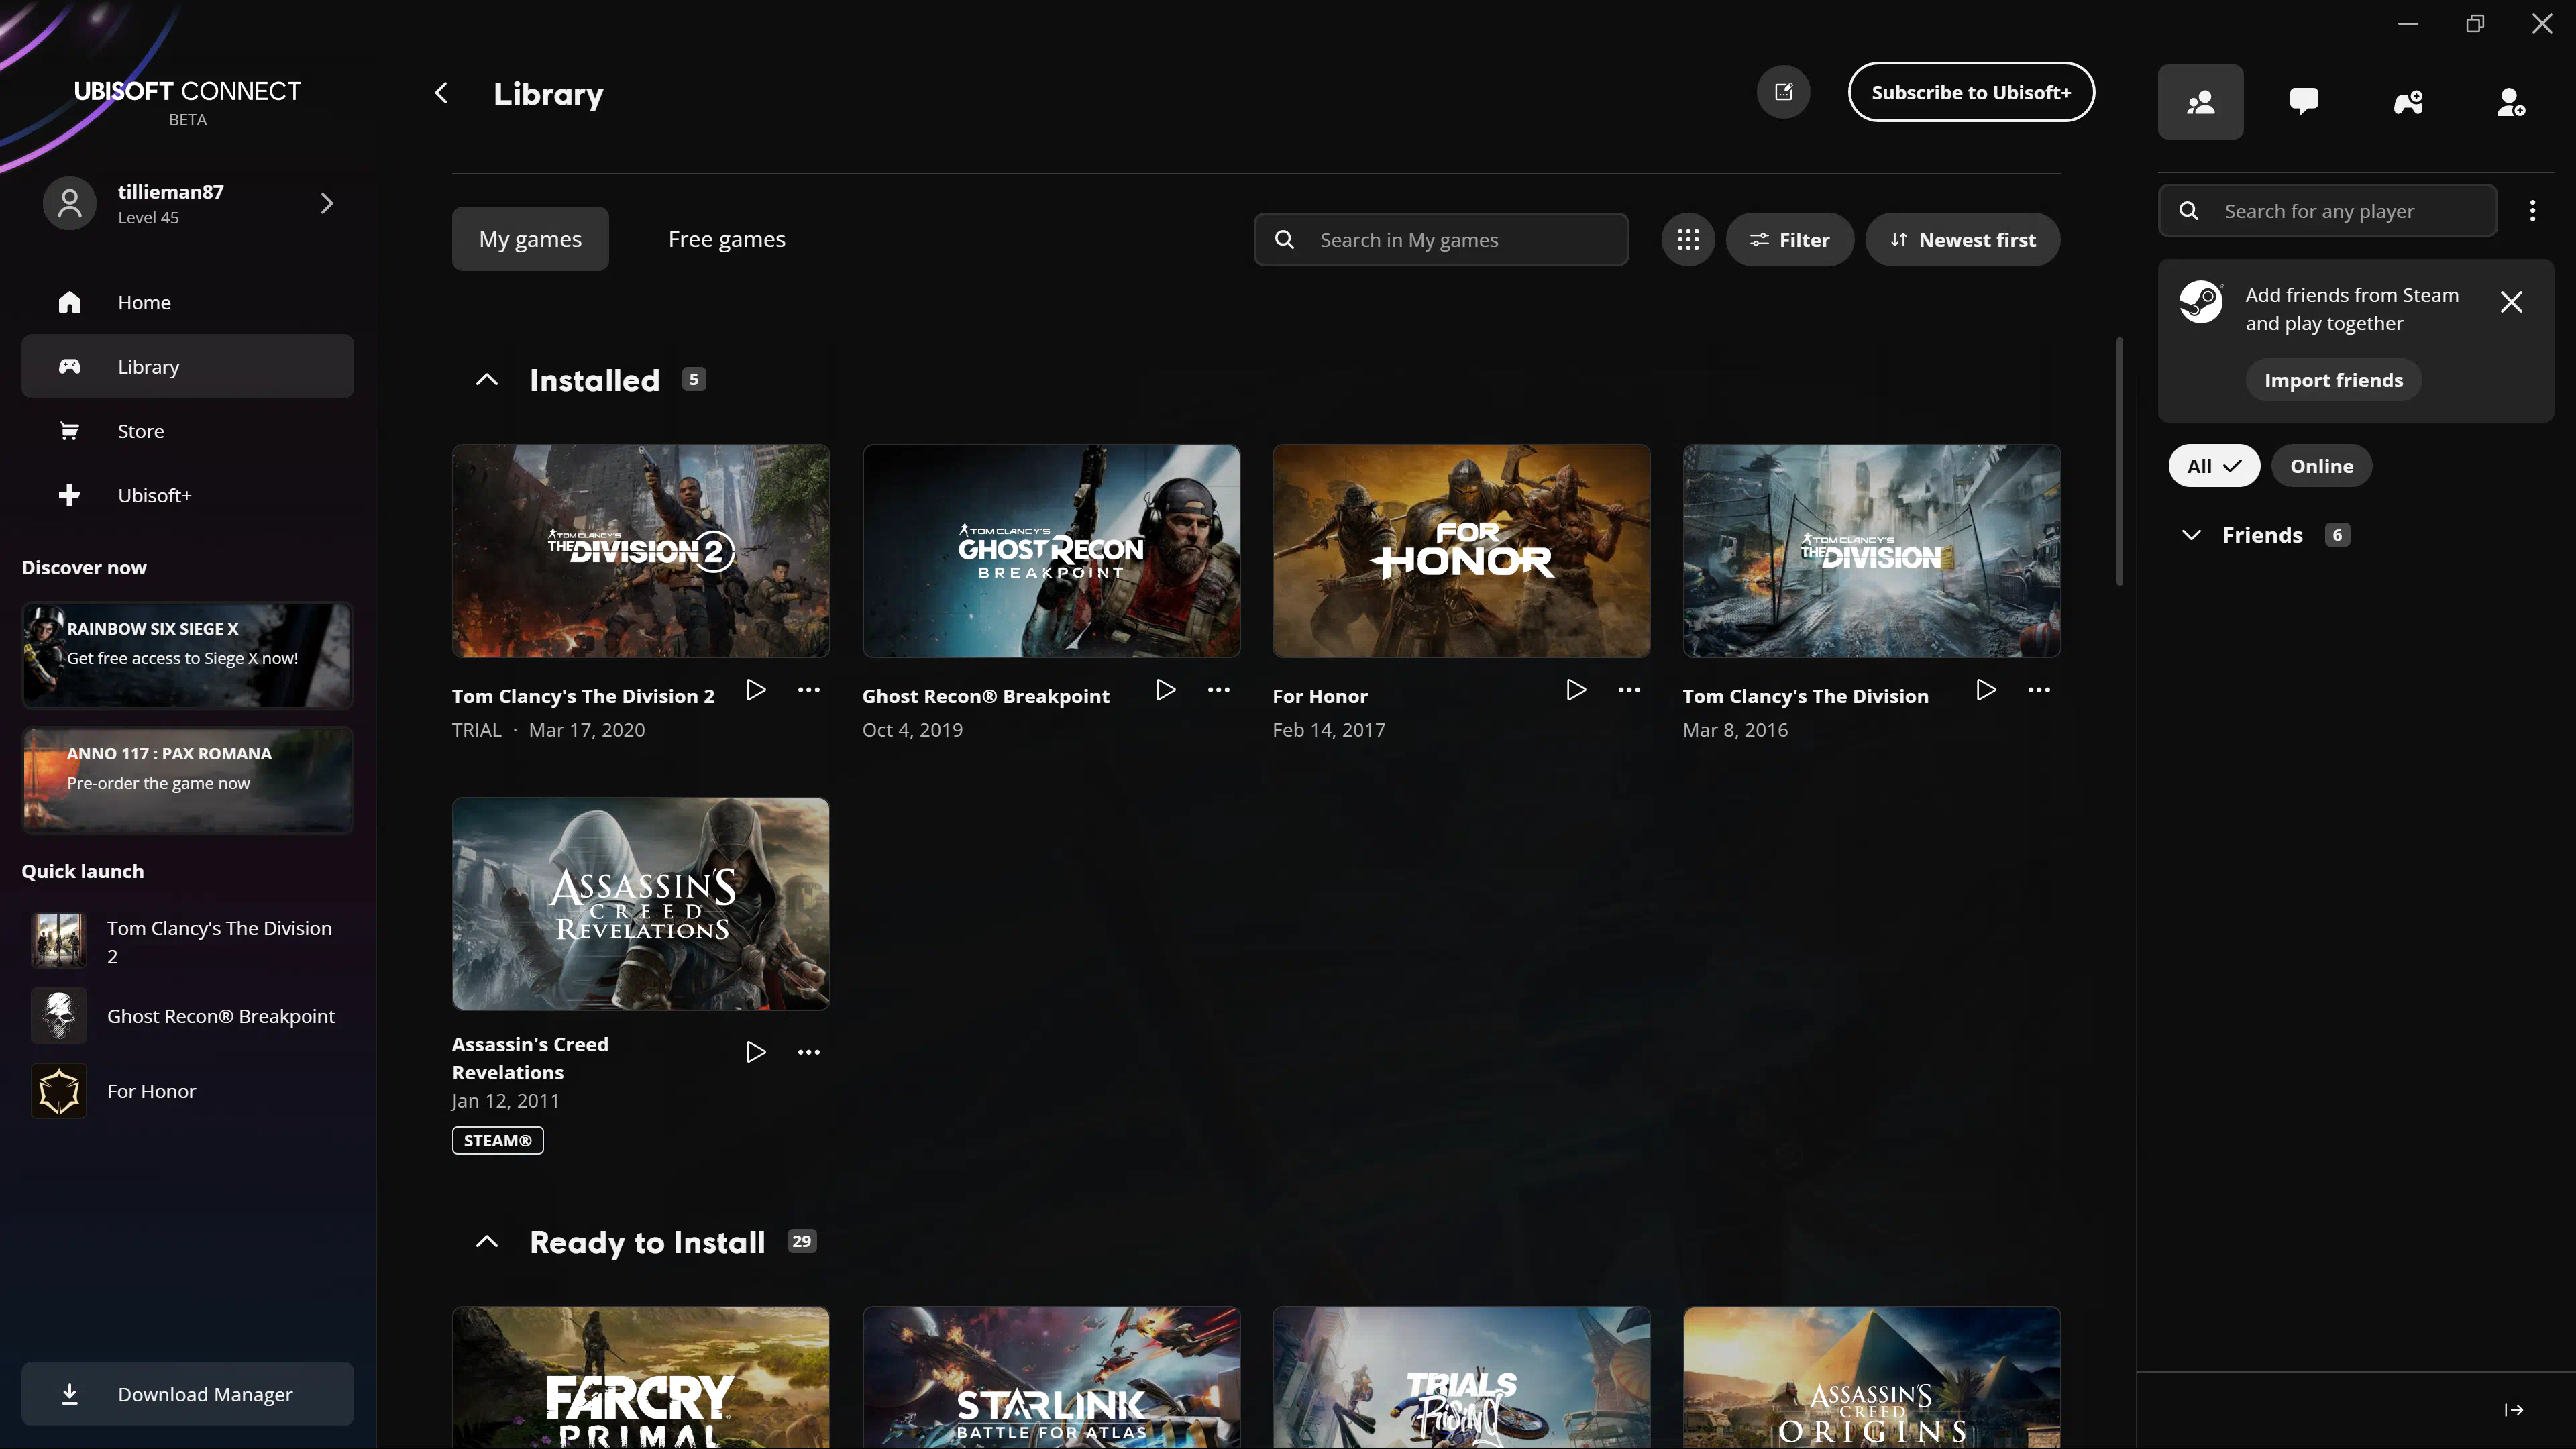Switch to the Free games tab

point(727,239)
